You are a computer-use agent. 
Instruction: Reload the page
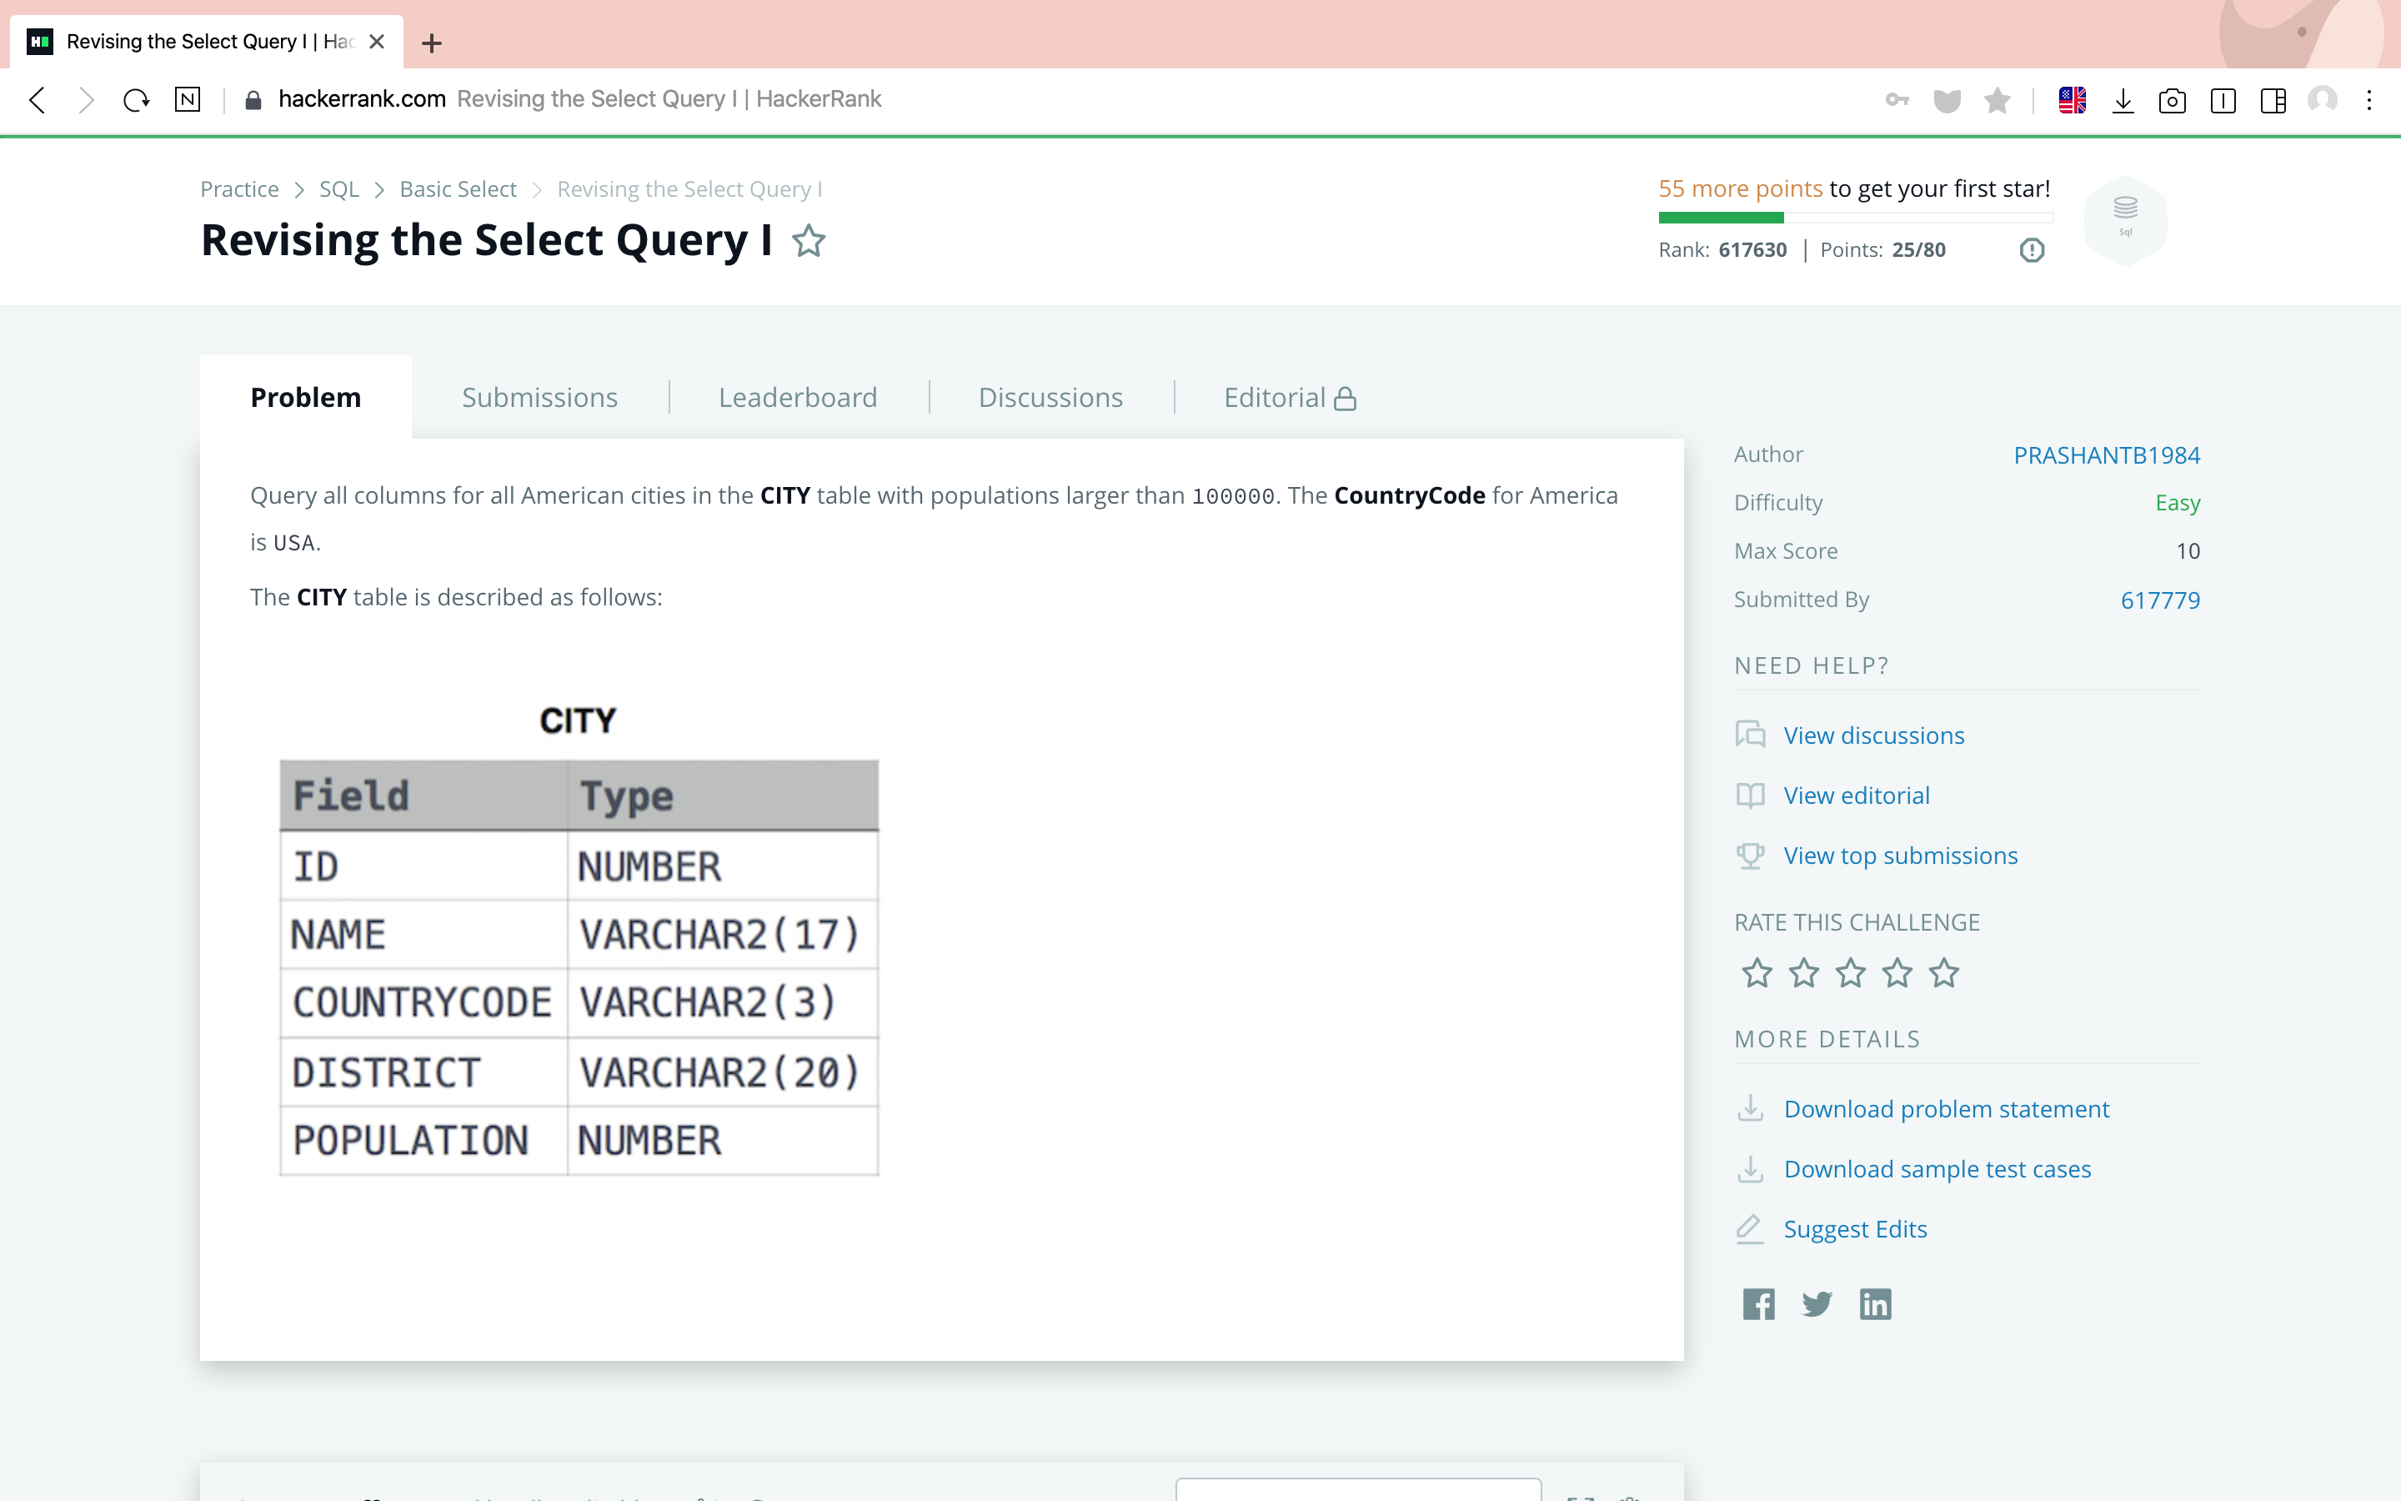click(x=136, y=100)
